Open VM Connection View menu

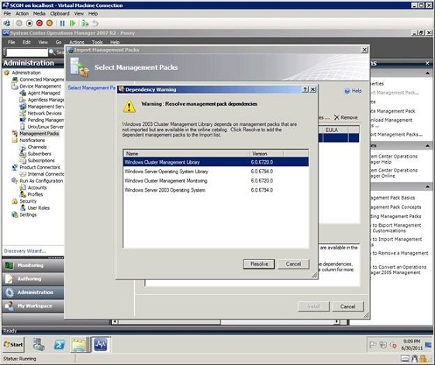(x=79, y=14)
